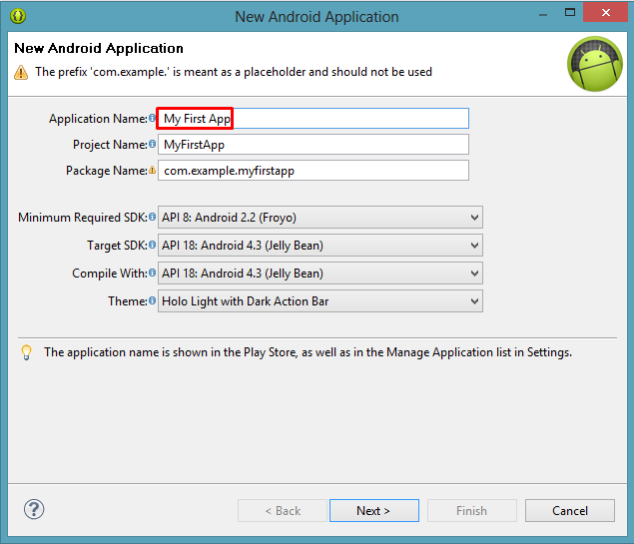Close the New Android Application dialog
Image resolution: width=634 pixels, height=544 pixels.
(605, 13)
